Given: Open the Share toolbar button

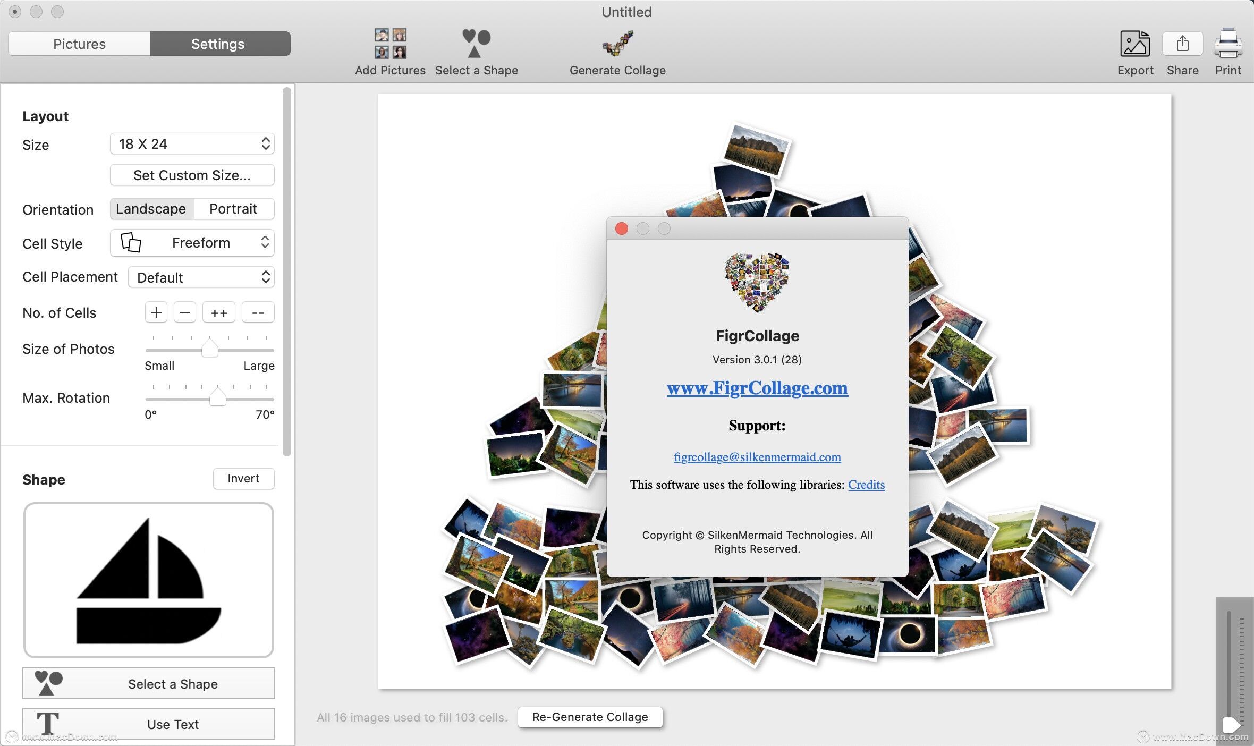Looking at the screenshot, I should (x=1182, y=44).
